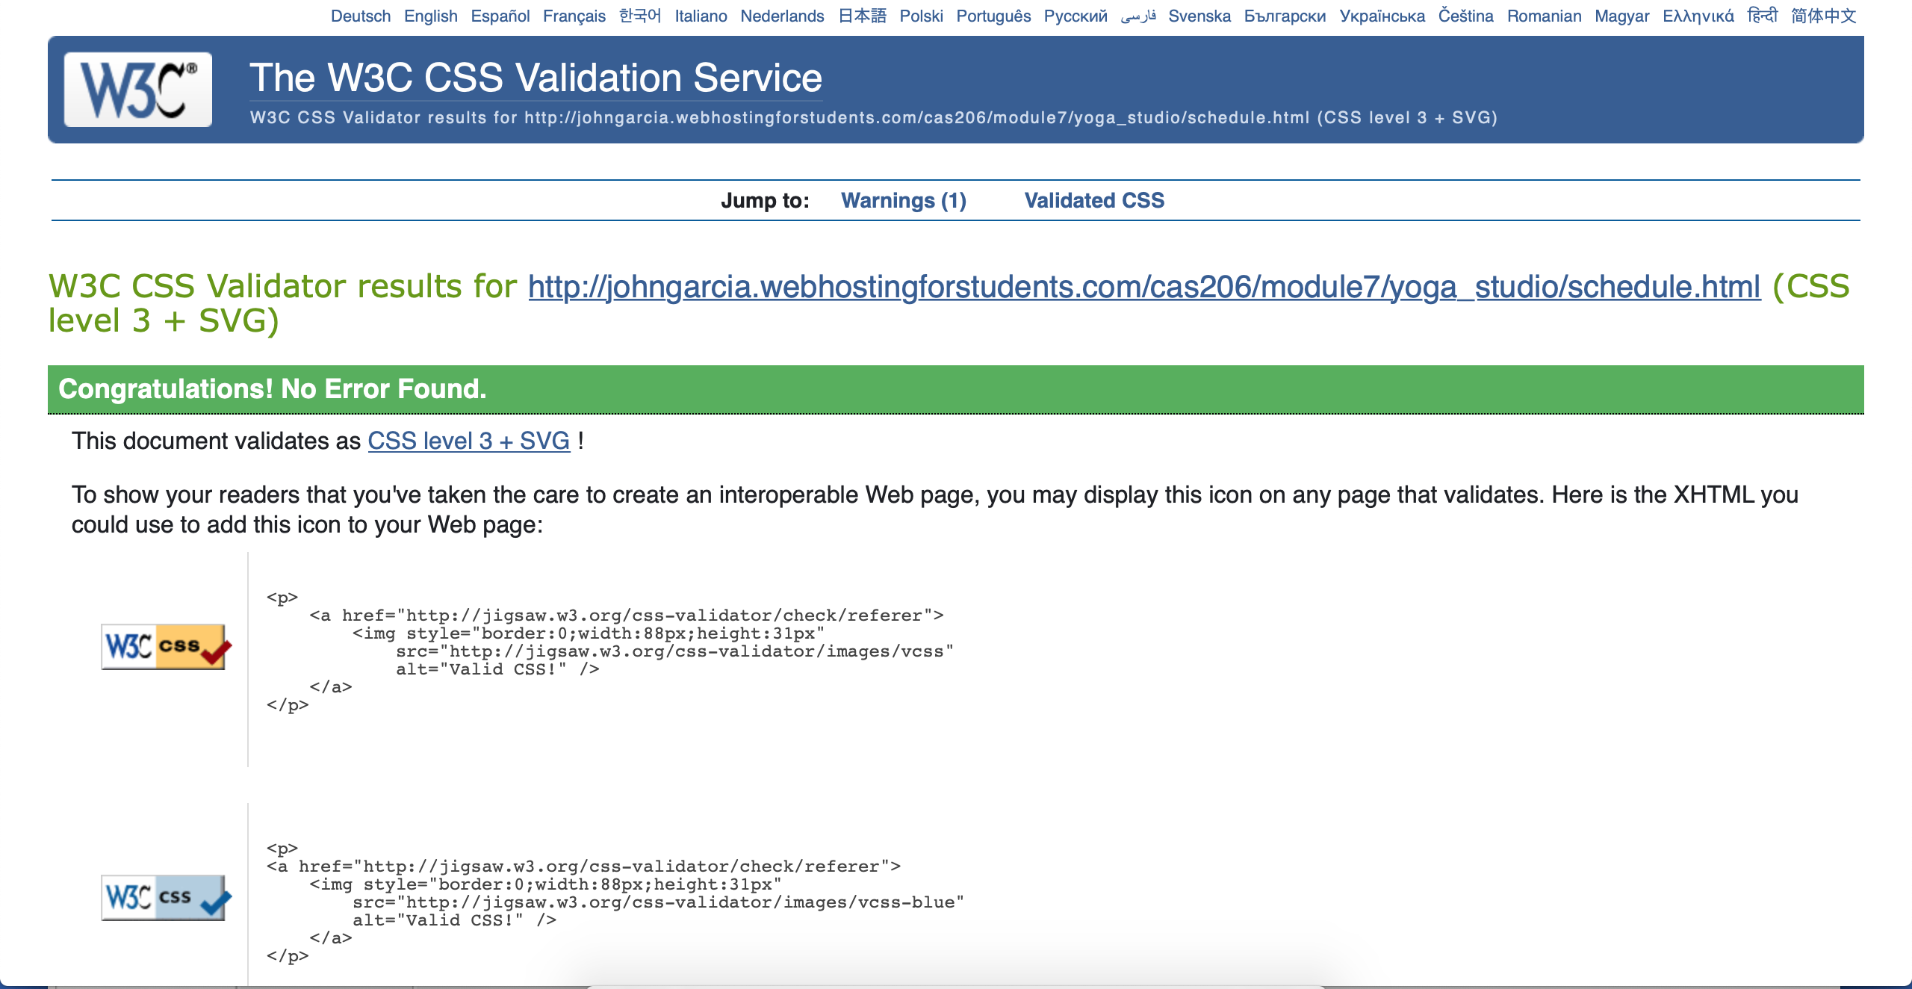The height and width of the screenshot is (989, 1912).
Task: Switch language to Romanian
Action: click(x=1543, y=16)
